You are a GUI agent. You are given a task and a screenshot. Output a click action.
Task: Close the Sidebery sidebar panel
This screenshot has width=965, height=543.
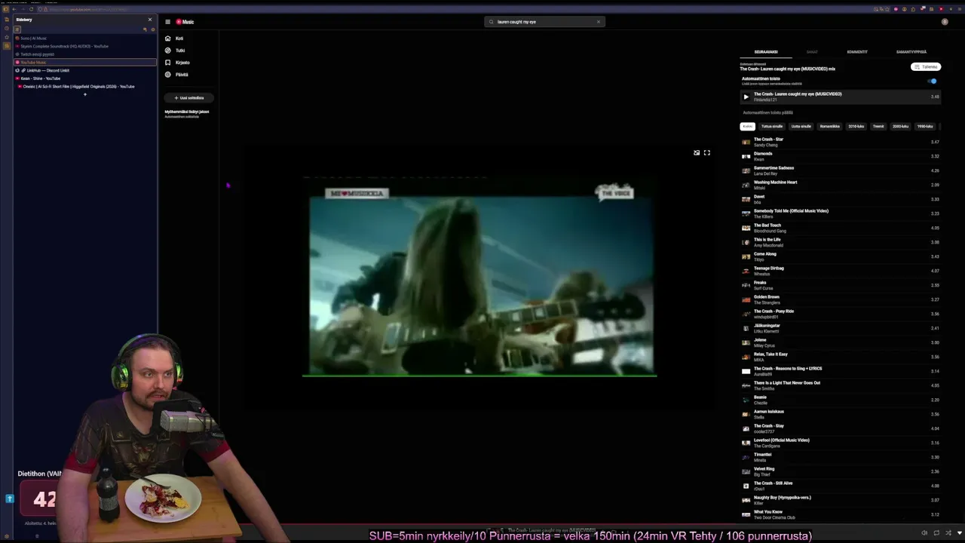click(149, 20)
